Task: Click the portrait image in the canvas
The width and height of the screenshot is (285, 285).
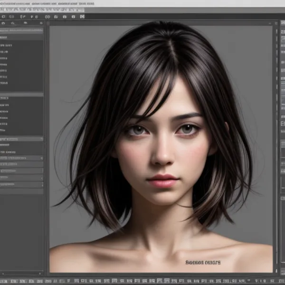Action: (161, 149)
